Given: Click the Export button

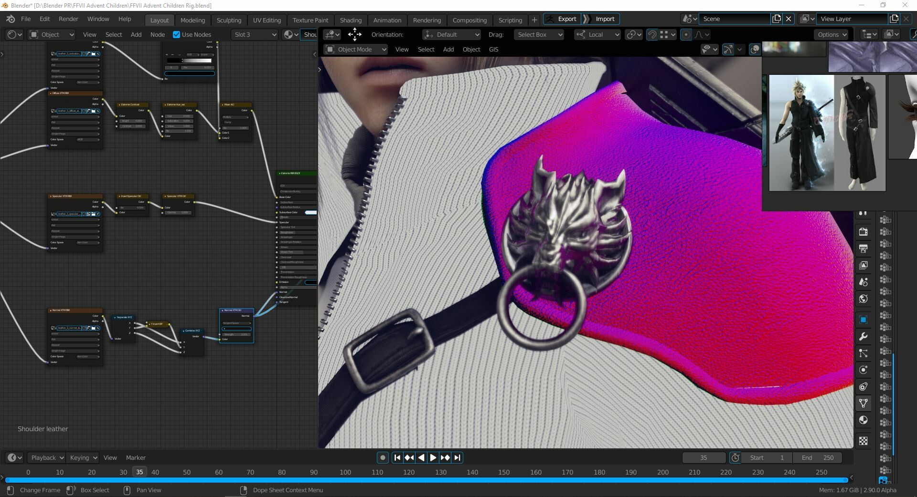Looking at the screenshot, I should pos(562,19).
